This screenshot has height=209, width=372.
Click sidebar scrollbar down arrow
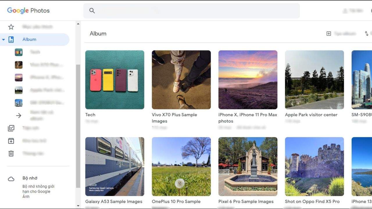pyautogui.click(x=78, y=206)
